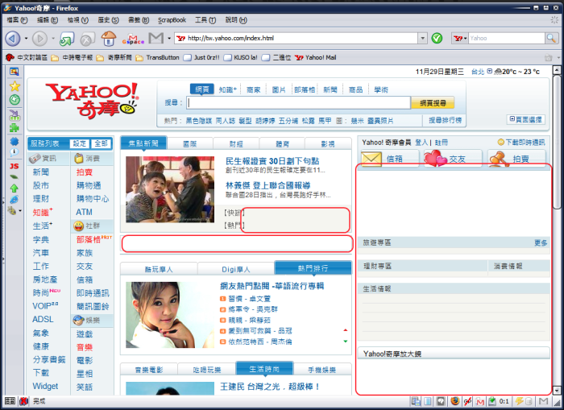Click the green Go checkmark button

pyautogui.click(x=437, y=38)
